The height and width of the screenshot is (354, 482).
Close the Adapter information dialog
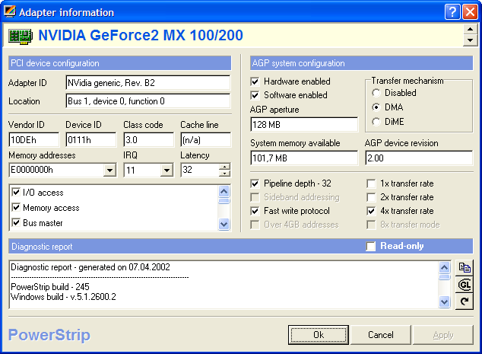coord(470,12)
